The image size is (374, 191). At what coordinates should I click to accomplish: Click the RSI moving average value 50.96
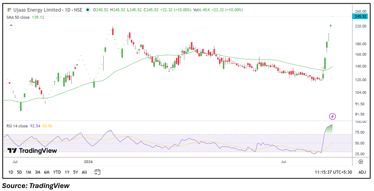click(x=47, y=126)
